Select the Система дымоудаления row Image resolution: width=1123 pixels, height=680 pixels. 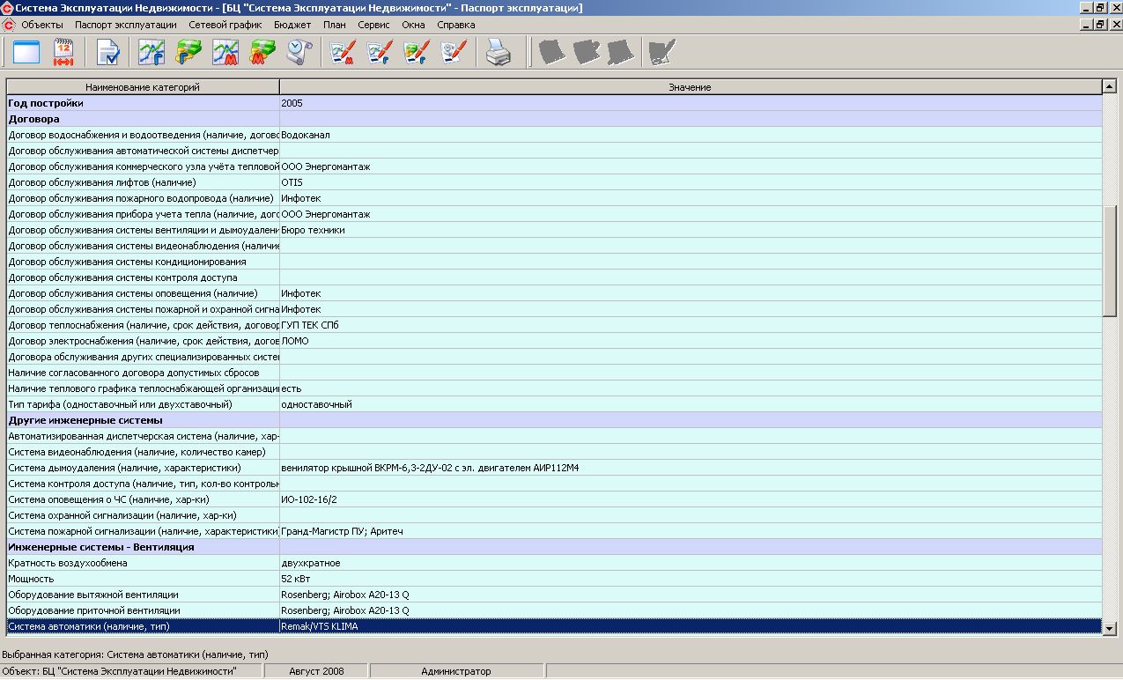(554, 468)
